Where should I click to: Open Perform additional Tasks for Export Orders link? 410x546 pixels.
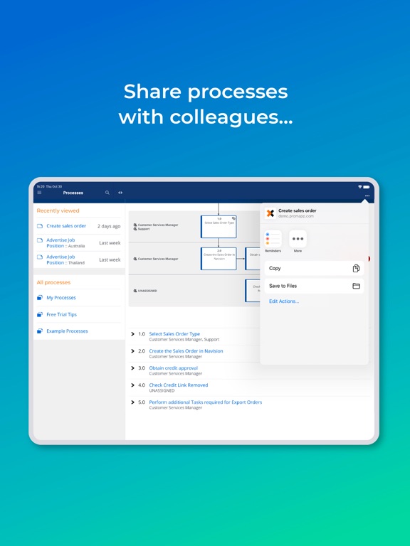(205, 402)
